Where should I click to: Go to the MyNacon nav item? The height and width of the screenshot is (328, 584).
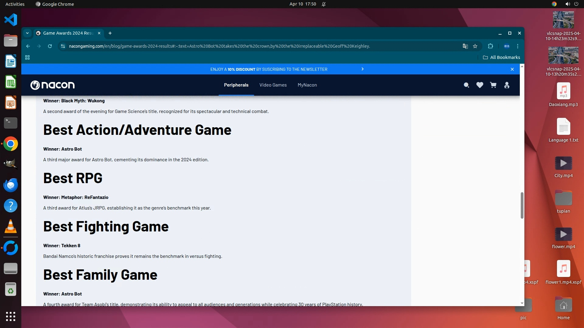click(x=307, y=85)
